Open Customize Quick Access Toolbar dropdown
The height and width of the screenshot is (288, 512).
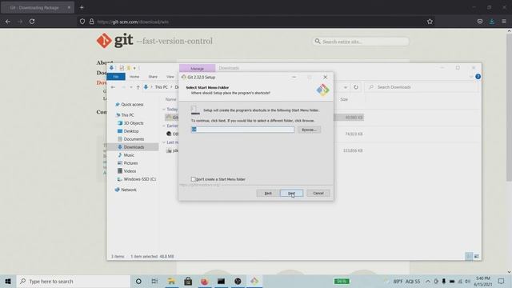coord(134,68)
